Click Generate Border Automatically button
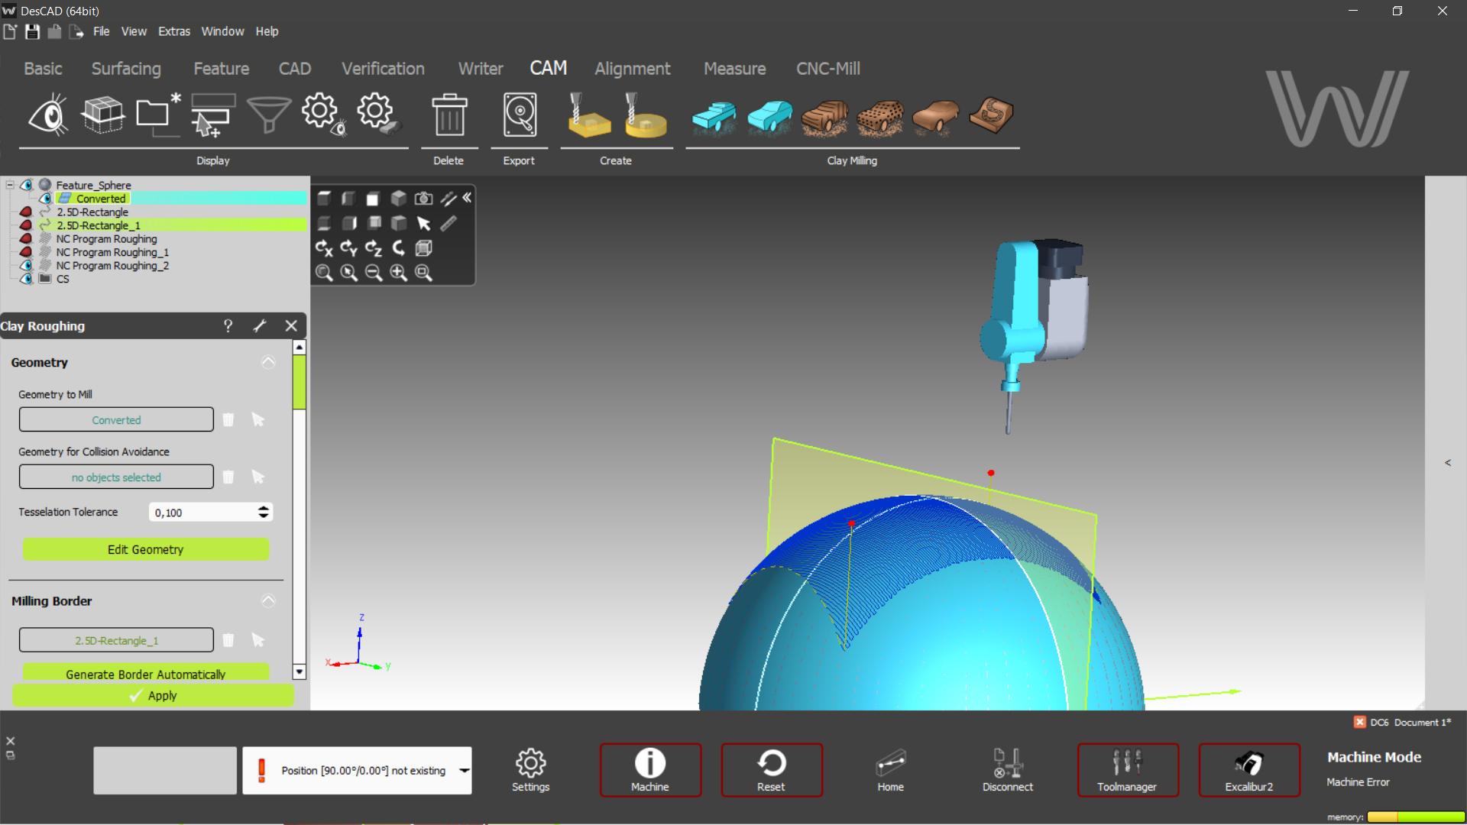The width and height of the screenshot is (1467, 825). tap(145, 674)
